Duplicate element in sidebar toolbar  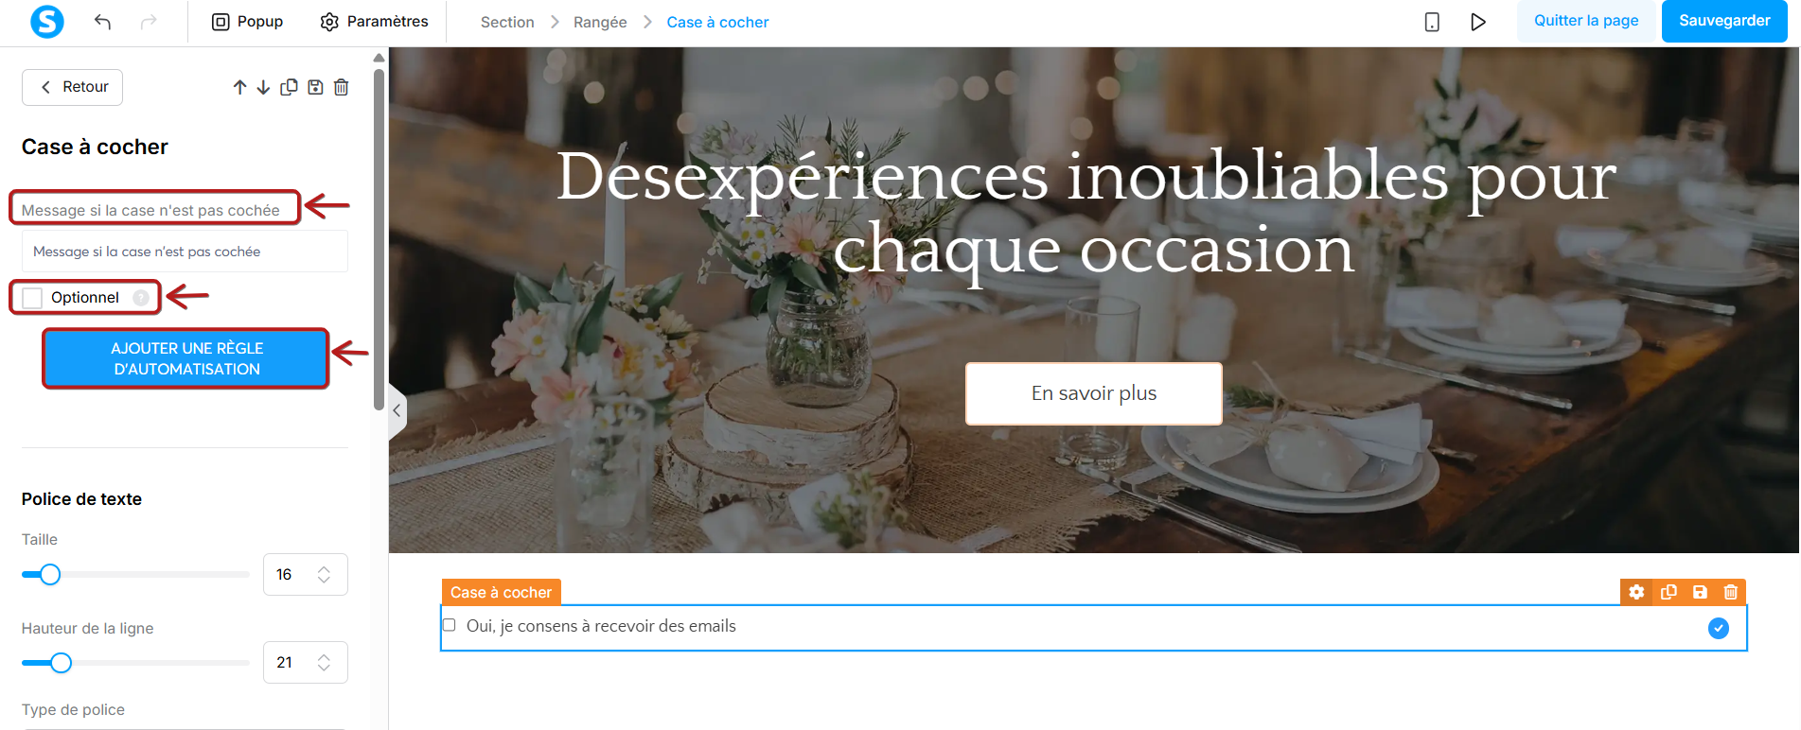tap(290, 87)
